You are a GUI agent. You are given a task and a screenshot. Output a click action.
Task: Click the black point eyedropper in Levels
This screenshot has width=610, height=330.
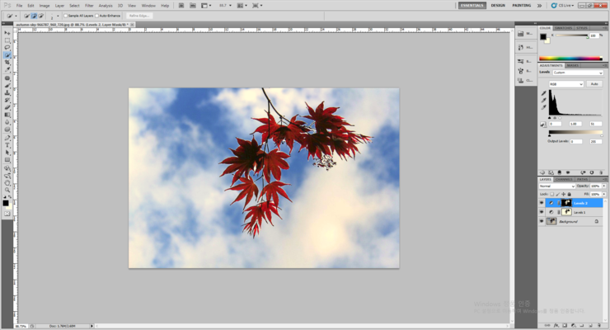click(x=543, y=93)
